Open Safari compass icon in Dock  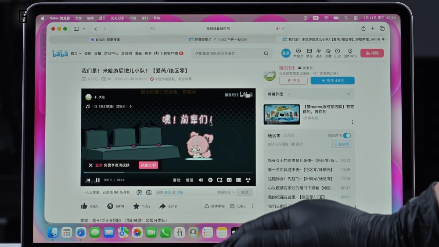point(81,233)
